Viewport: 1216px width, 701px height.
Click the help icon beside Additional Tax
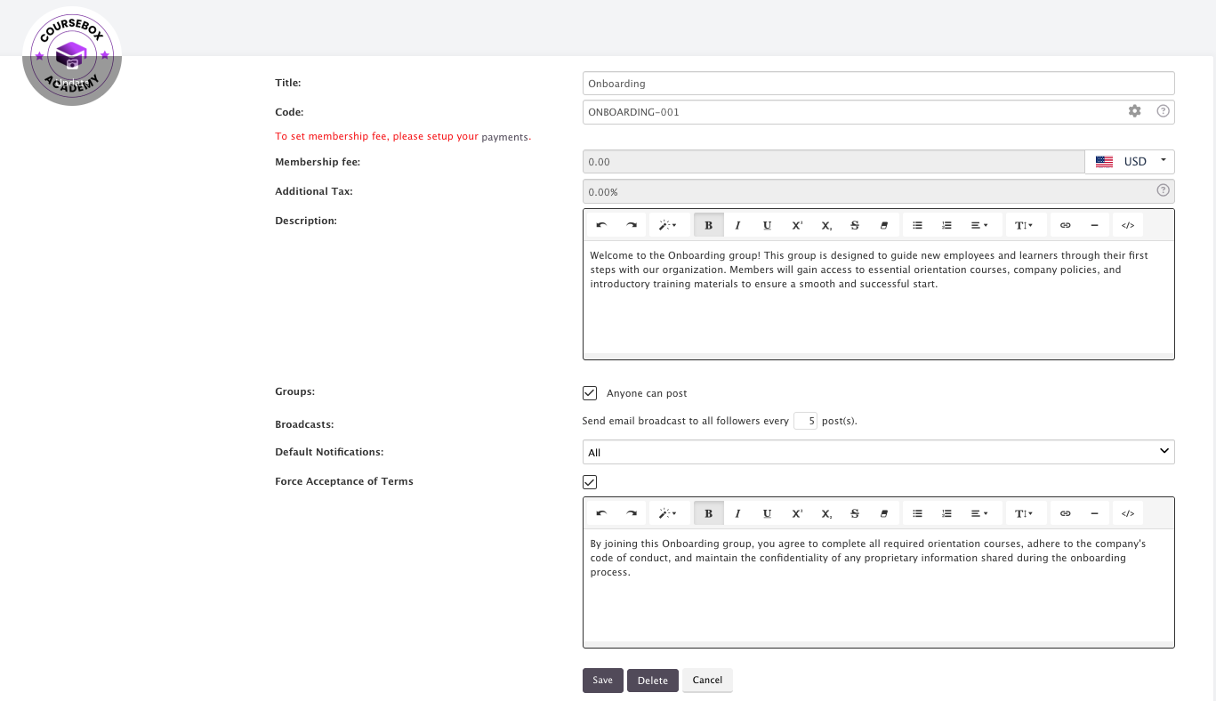point(1162,190)
